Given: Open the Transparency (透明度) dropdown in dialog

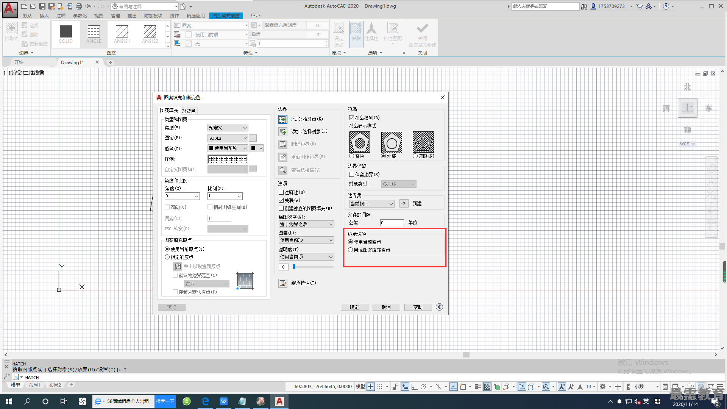Looking at the screenshot, I should (x=306, y=257).
